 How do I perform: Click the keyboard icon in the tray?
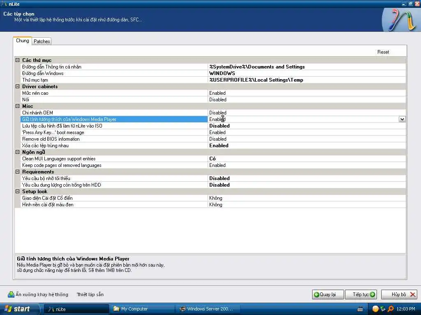coord(360,309)
